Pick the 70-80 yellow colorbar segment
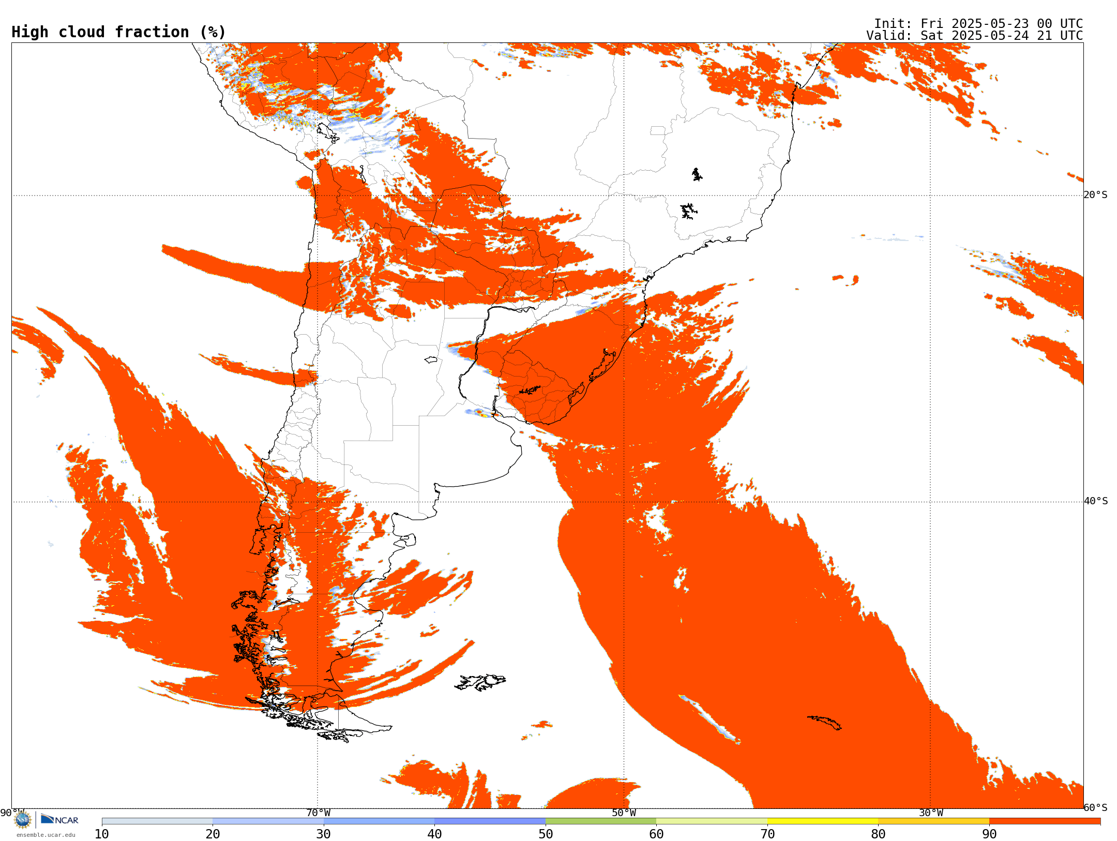1117x841 pixels. 823,821
